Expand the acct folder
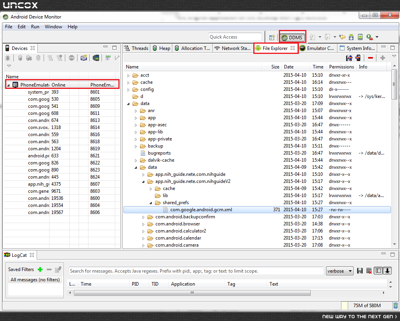The width and height of the screenshot is (400, 321). click(128, 76)
